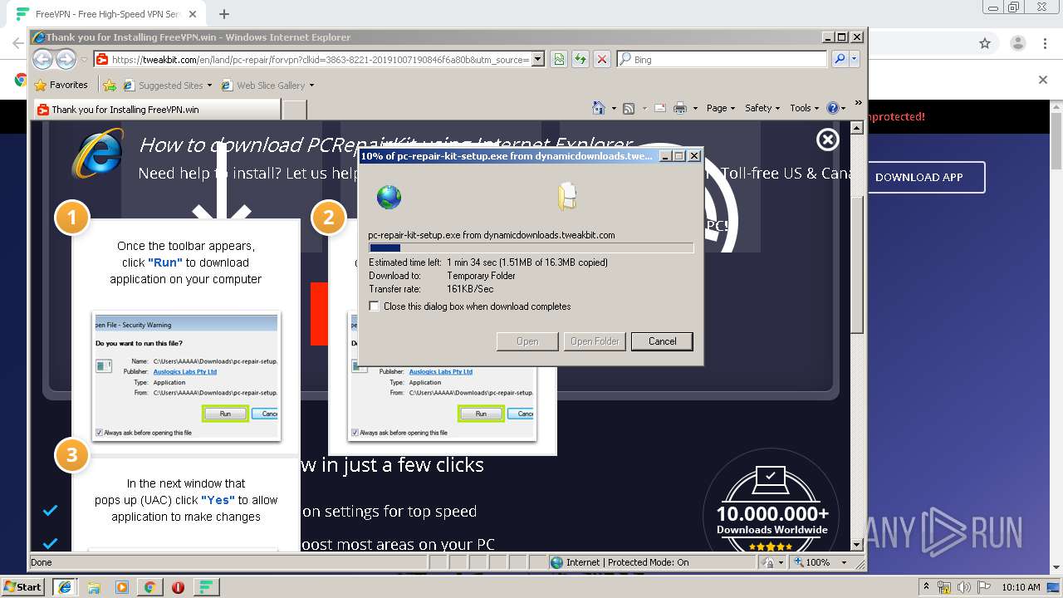Click the lock icon in IE status bar

click(768, 562)
